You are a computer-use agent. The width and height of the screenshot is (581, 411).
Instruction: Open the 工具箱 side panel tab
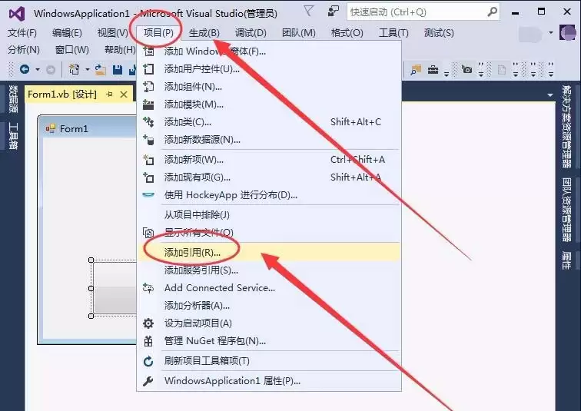click(13, 135)
